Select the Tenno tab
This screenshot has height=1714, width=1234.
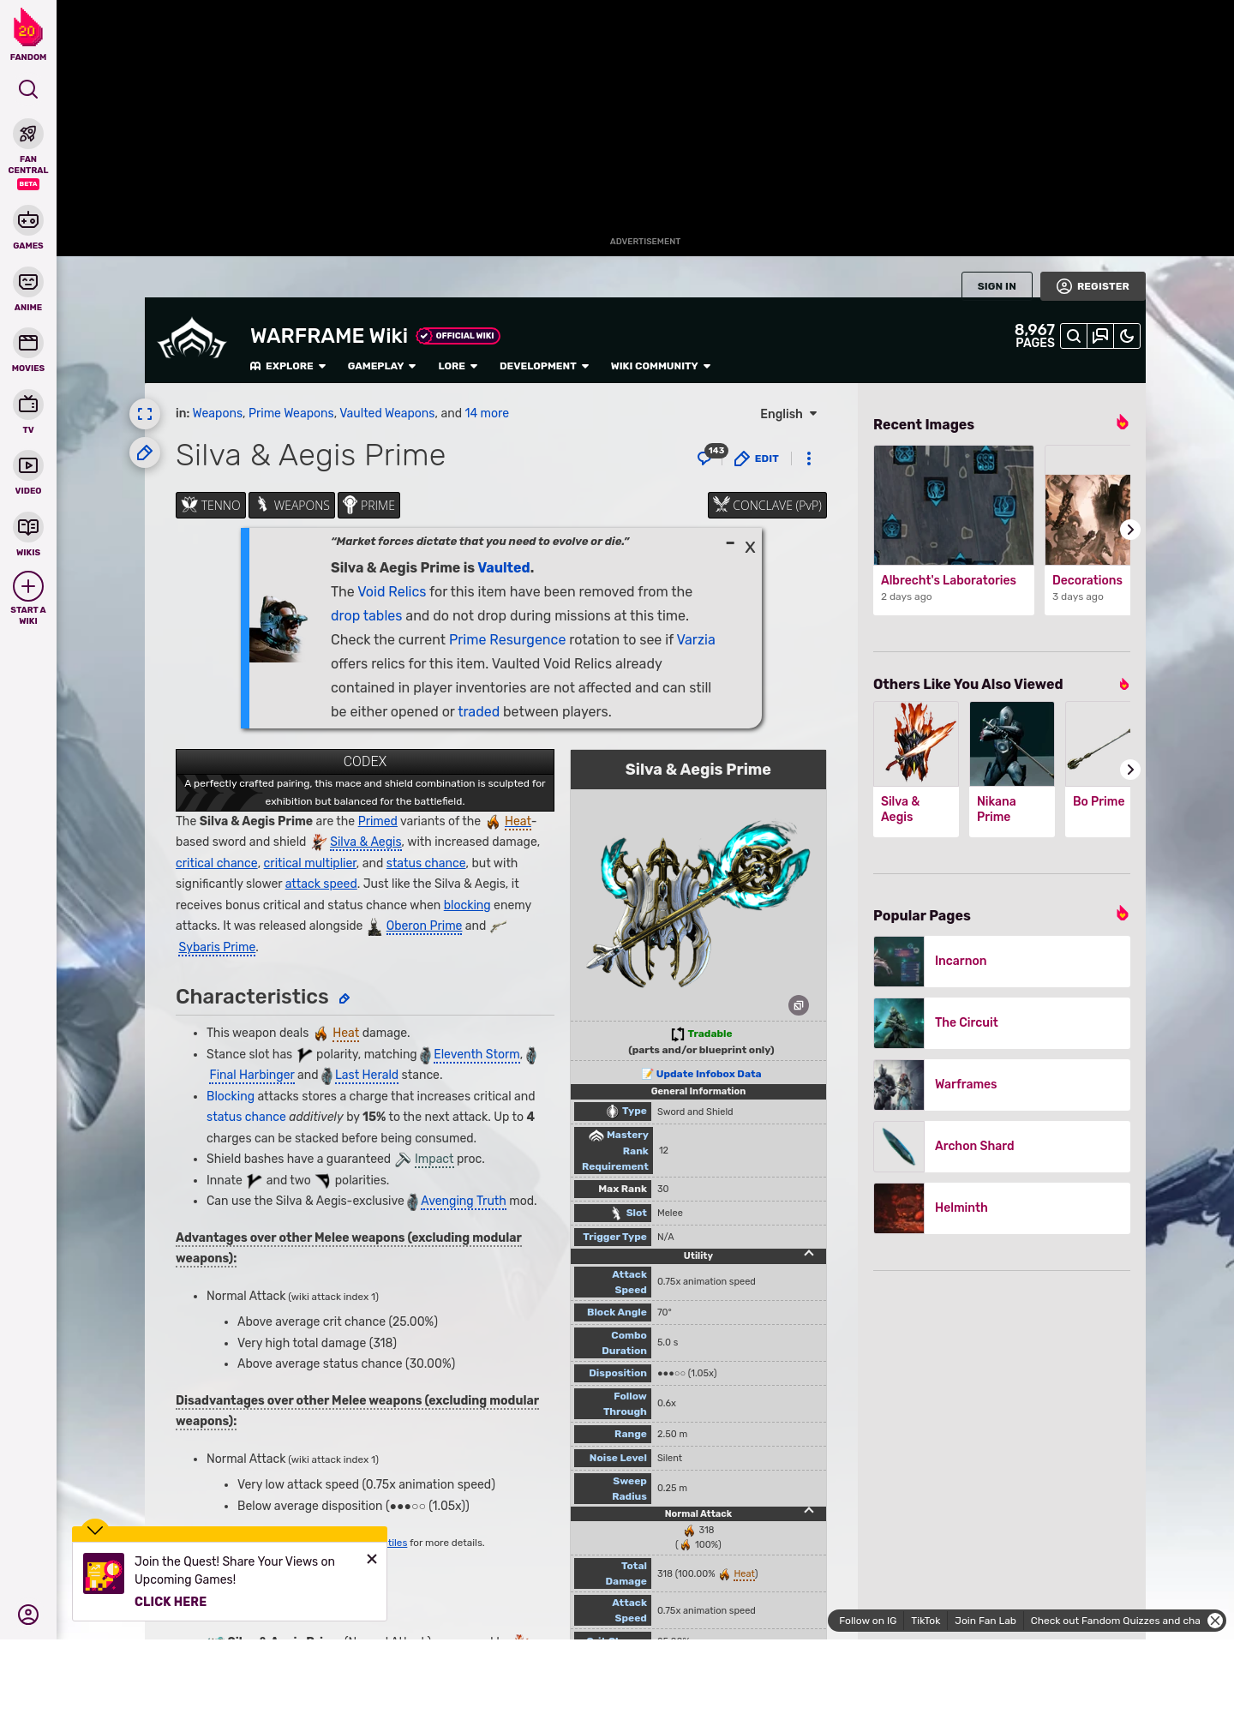coord(211,506)
